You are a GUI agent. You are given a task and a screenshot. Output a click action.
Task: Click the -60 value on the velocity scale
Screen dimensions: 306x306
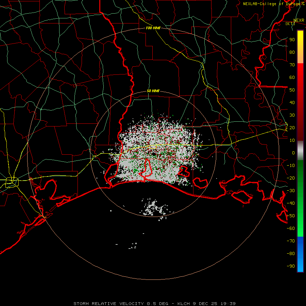tap(291, 228)
